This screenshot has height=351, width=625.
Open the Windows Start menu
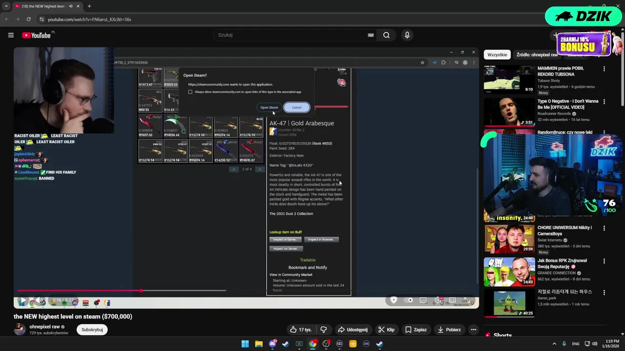pos(245,344)
